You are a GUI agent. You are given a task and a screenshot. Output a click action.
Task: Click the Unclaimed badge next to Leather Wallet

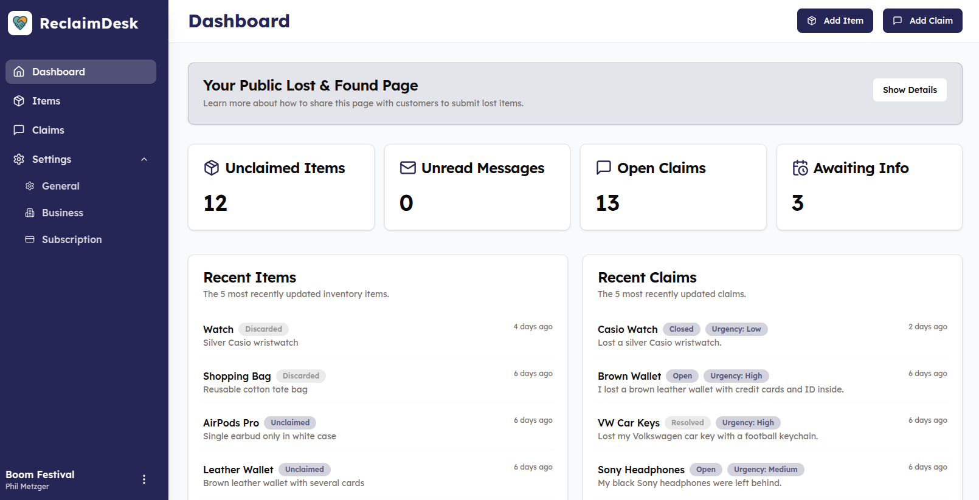(305, 470)
